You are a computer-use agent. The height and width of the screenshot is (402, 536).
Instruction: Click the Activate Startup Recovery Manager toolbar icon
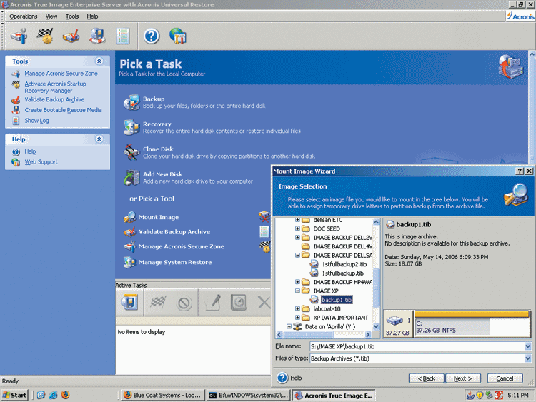click(x=45, y=36)
